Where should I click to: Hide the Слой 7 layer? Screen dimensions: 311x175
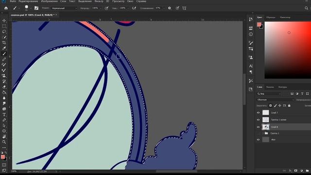point(258,113)
